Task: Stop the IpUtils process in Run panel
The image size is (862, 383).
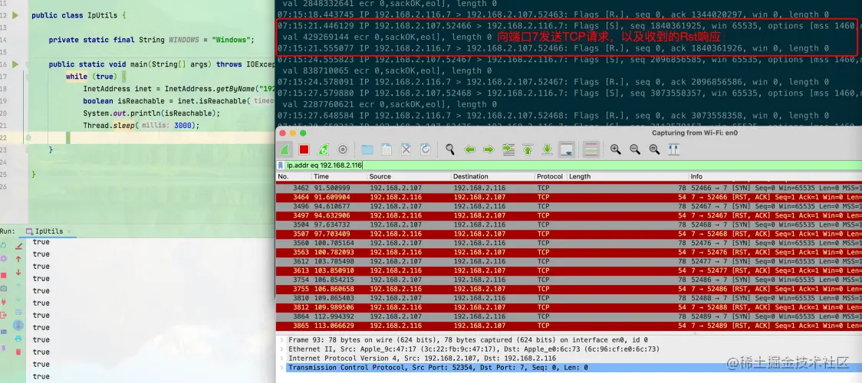Action: [x=4, y=275]
